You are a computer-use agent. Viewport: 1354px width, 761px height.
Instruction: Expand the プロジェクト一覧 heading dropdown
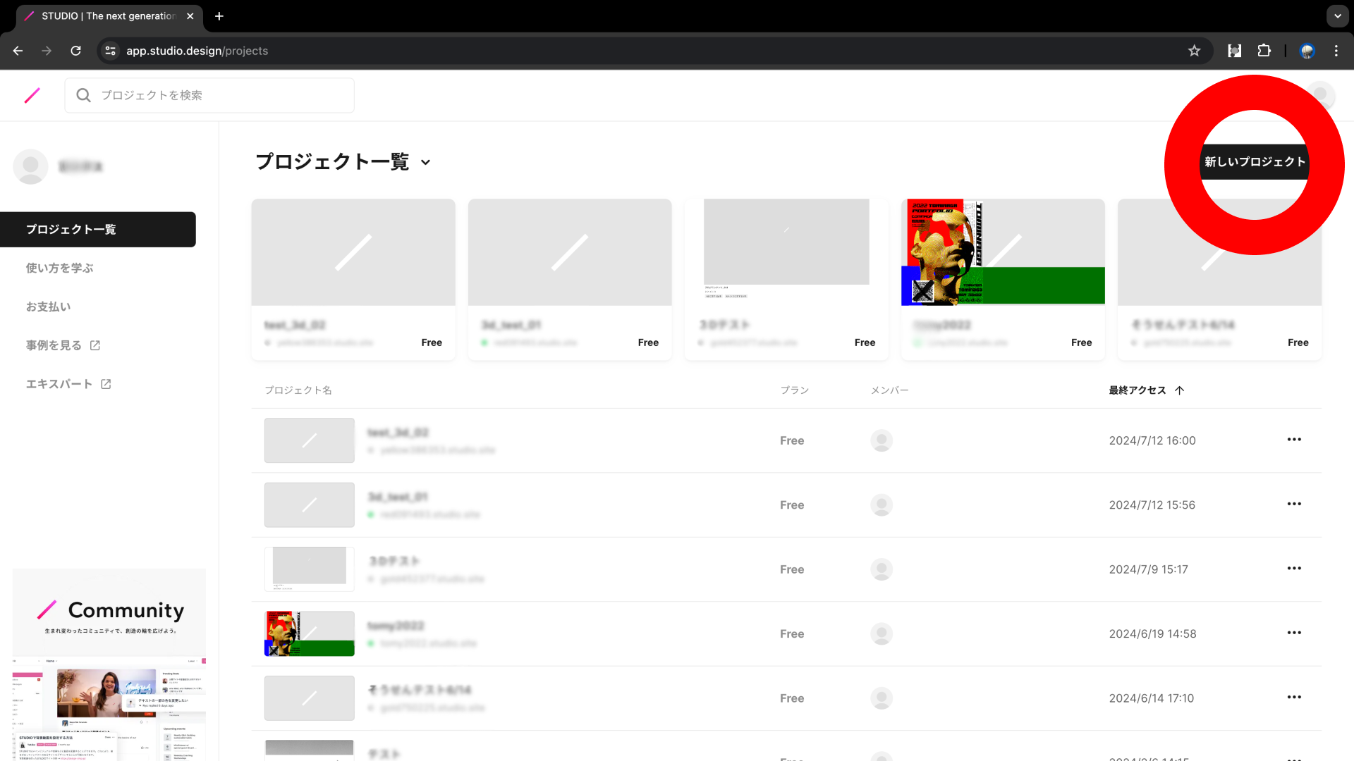tap(425, 162)
